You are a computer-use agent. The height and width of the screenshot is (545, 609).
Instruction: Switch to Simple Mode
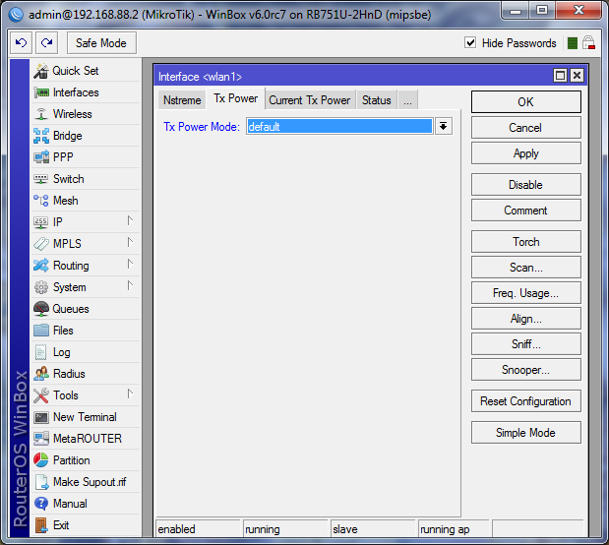[x=526, y=432]
